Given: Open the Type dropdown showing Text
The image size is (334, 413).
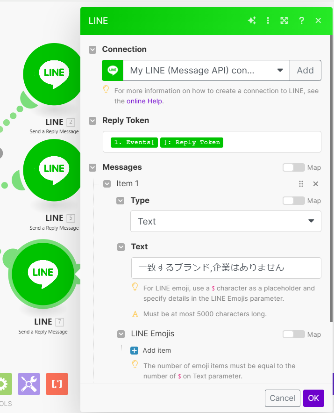Looking at the screenshot, I should coord(226,221).
